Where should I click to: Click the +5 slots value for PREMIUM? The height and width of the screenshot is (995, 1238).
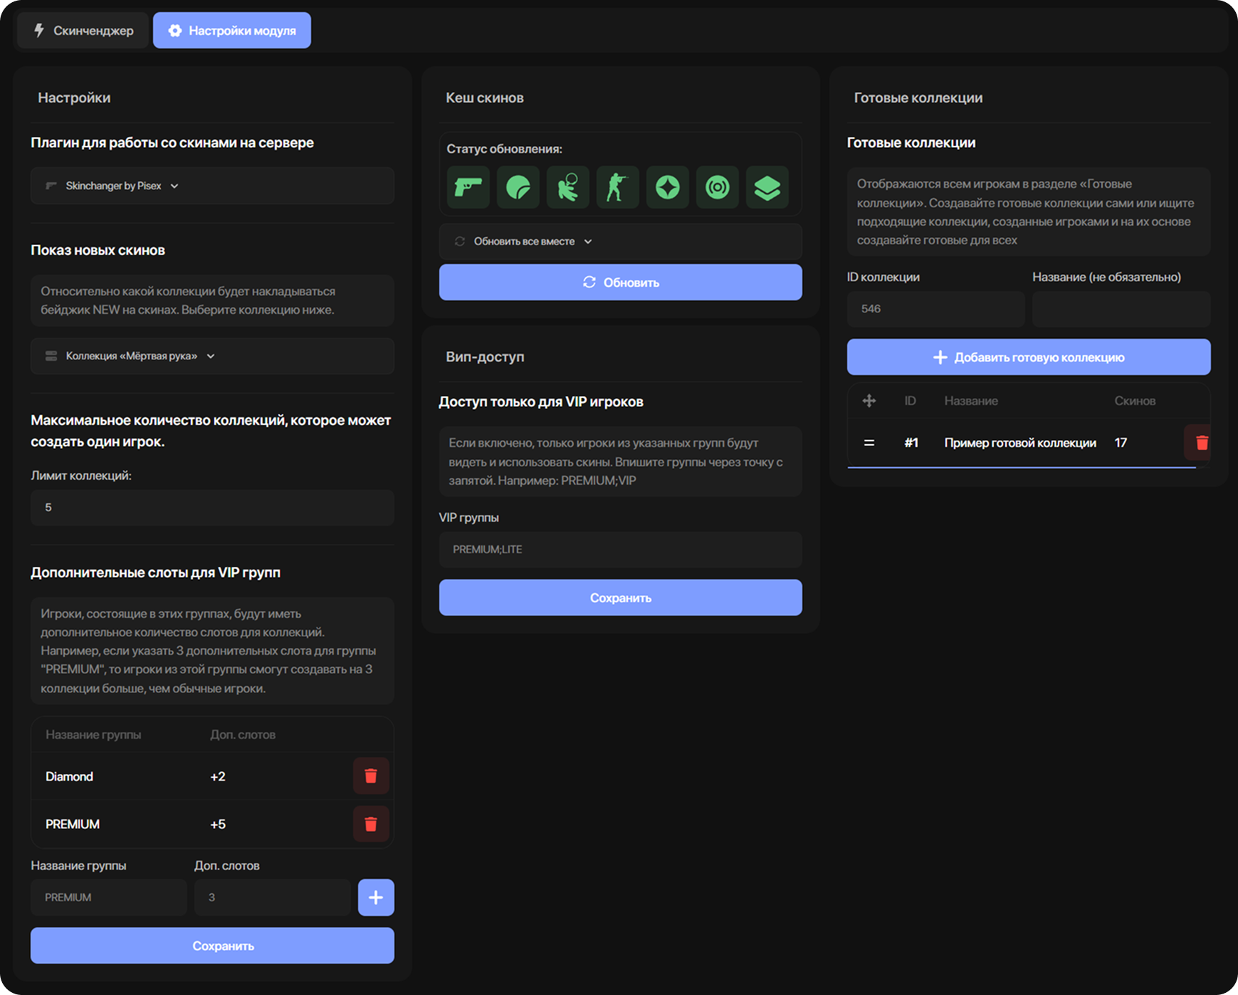[218, 824]
